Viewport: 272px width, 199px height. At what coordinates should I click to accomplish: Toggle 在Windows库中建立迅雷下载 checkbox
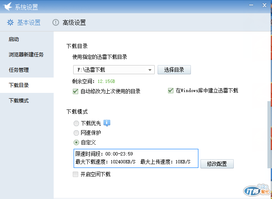tap(171, 90)
